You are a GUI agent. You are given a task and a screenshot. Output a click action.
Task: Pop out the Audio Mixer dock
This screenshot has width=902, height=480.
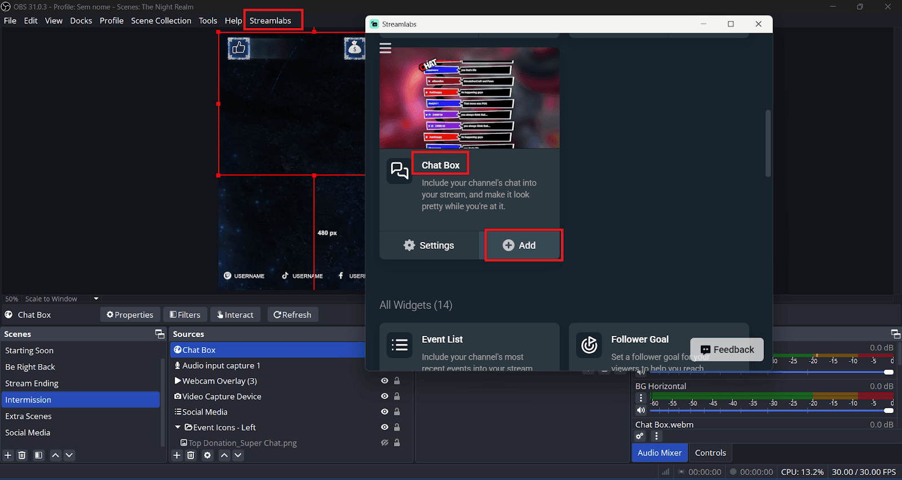pos(895,334)
